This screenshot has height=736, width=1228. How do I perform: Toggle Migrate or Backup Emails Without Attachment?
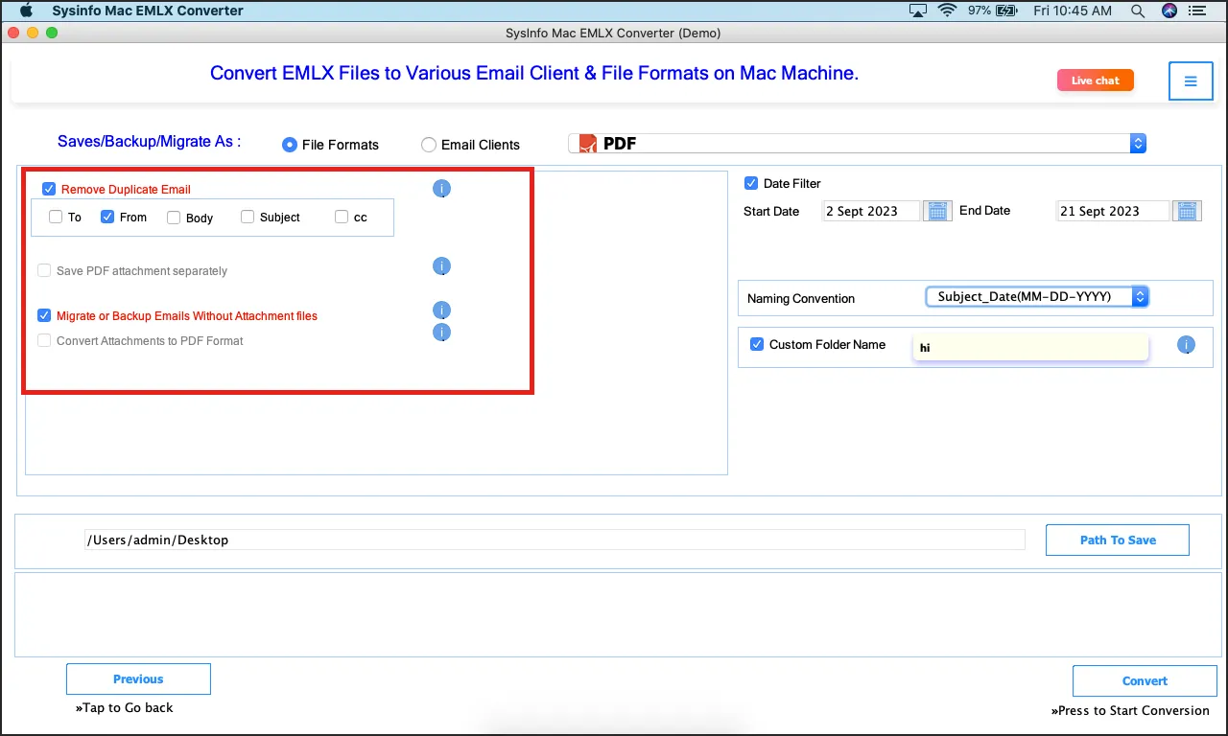(x=44, y=314)
